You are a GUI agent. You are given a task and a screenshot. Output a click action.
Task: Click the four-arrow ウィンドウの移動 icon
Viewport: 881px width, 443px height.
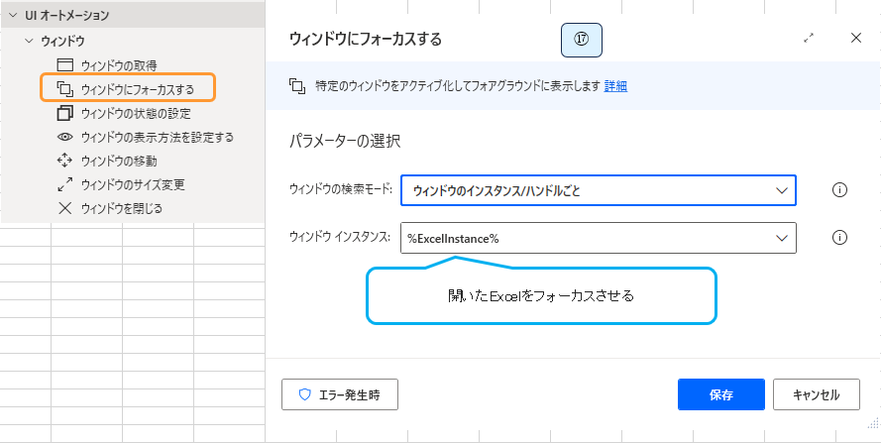pyautogui.click(x=65, y=161)
